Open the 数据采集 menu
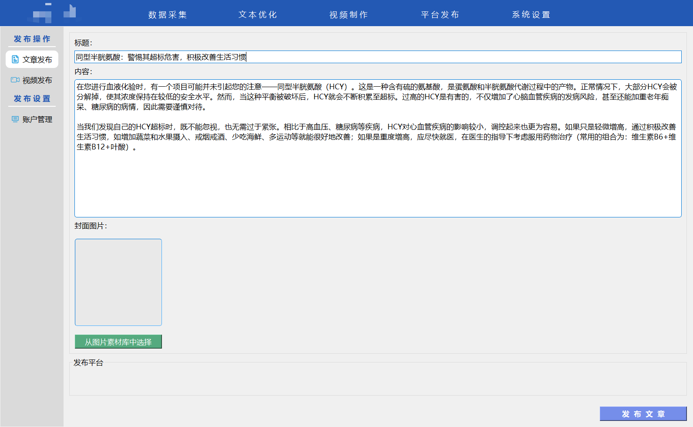Screen dimensions: 693x427 coord(168,15)
